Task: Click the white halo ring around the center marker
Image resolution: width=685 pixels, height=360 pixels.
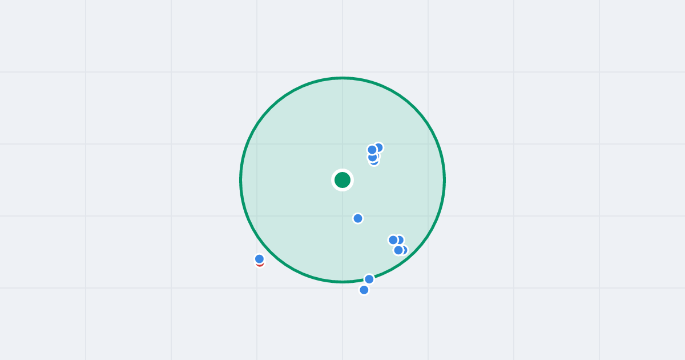Action: 342,170
